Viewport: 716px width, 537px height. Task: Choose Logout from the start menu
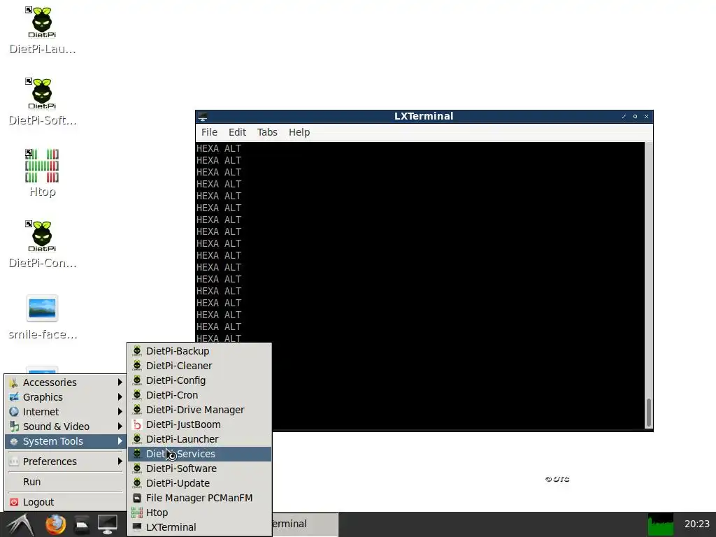coord(66,502)
